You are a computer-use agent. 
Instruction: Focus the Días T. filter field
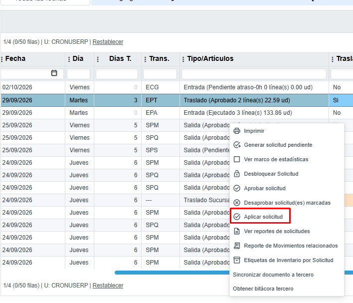[117, 74]
